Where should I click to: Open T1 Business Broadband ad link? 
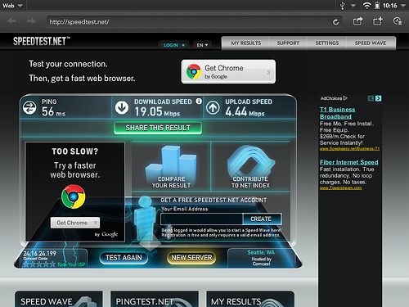click(338, 113)
